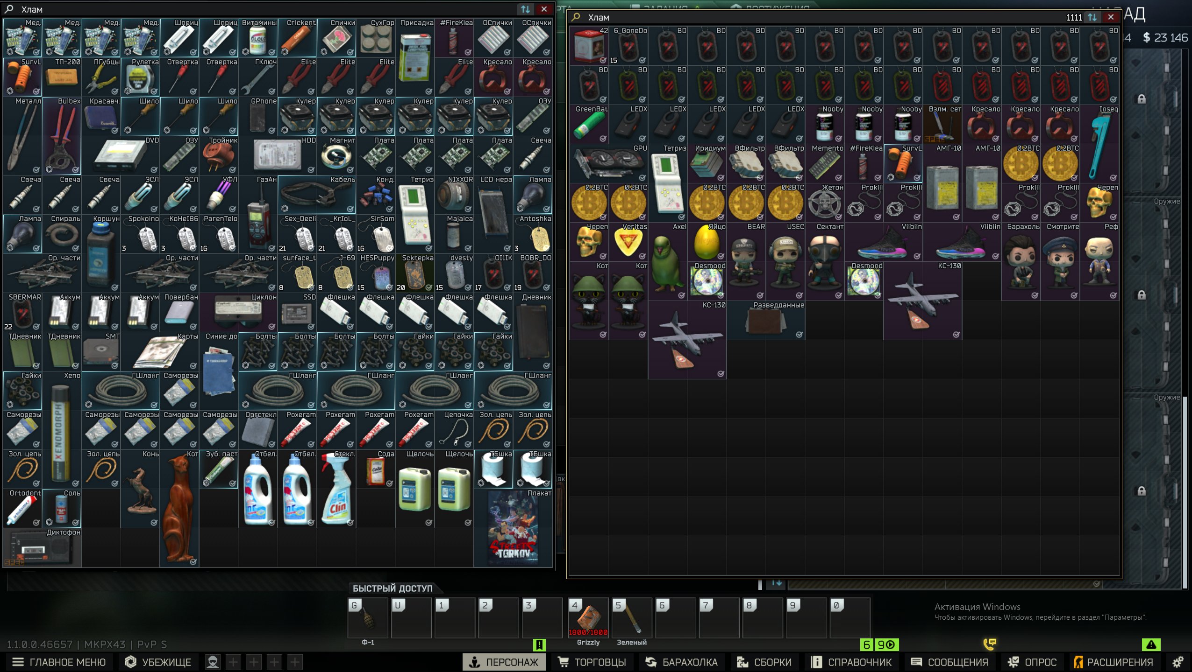Select the Sckrepka dog tag
The height and width of the screenshot is (672, 1192).
point(415,273)
